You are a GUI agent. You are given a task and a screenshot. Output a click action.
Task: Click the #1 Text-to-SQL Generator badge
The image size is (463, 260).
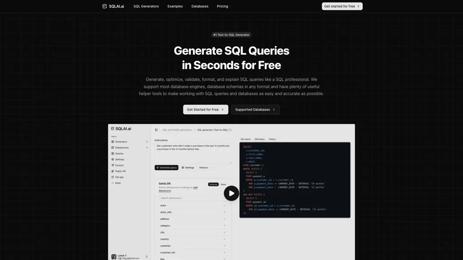tap(231, 35)
